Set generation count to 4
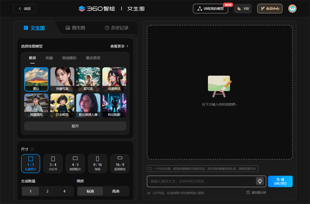310x204 pixels. point(64,191)
